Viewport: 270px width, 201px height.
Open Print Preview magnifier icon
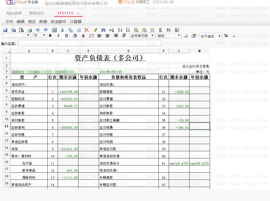point(22,30)
